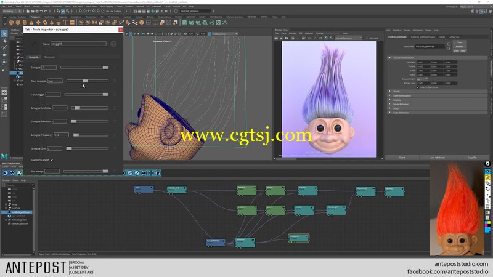Viewport: 493px width, 277px height.
Task: Click the gear settings icon at top right
Action: (x=490, y=11)
